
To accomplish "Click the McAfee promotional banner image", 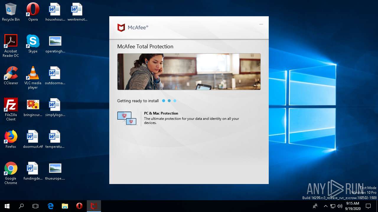I will (x=189, y=72).
